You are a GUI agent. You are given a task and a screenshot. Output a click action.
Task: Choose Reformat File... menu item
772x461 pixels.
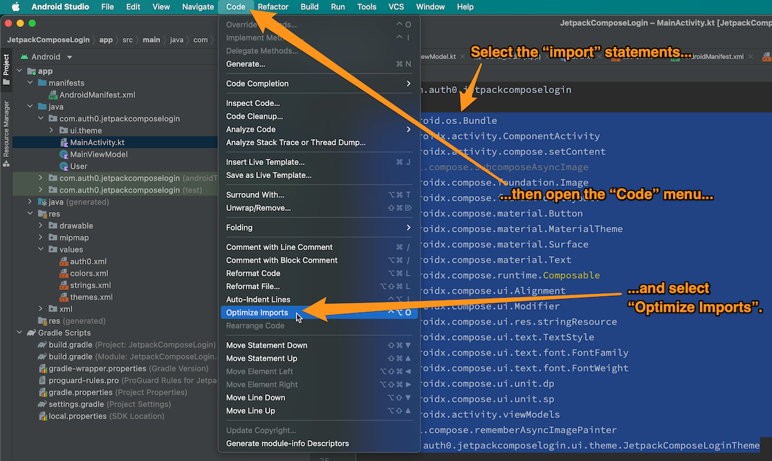coord(318,286)
